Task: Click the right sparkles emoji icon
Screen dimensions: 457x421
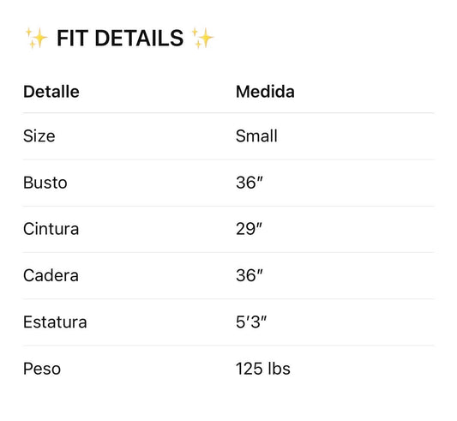Action: [202, 38]
